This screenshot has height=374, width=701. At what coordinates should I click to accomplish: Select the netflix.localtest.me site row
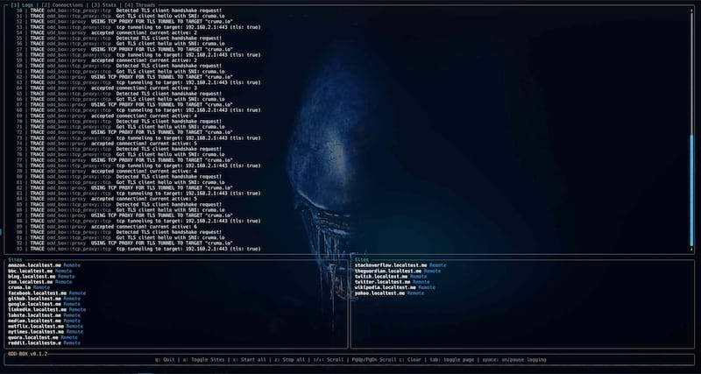coord(46,326)
